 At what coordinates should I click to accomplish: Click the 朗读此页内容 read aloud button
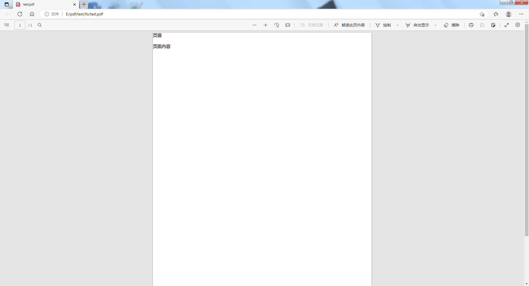pos(349,25)
